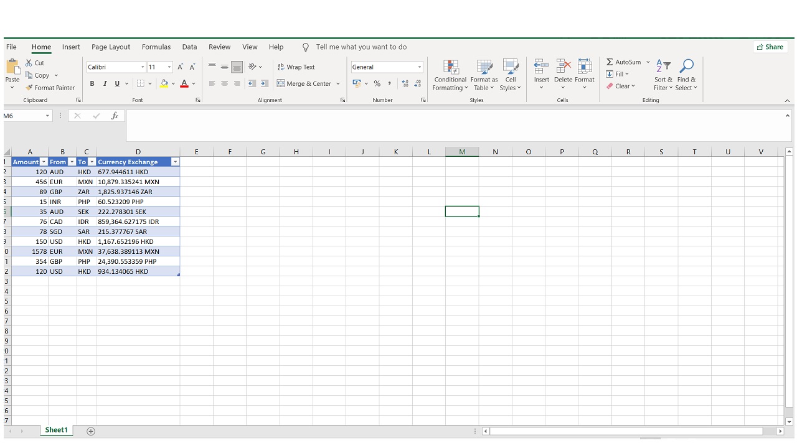Viewport: 797px width, 448px height.
Task: Open the Page Layout tab
Action: tap(111, 47)
